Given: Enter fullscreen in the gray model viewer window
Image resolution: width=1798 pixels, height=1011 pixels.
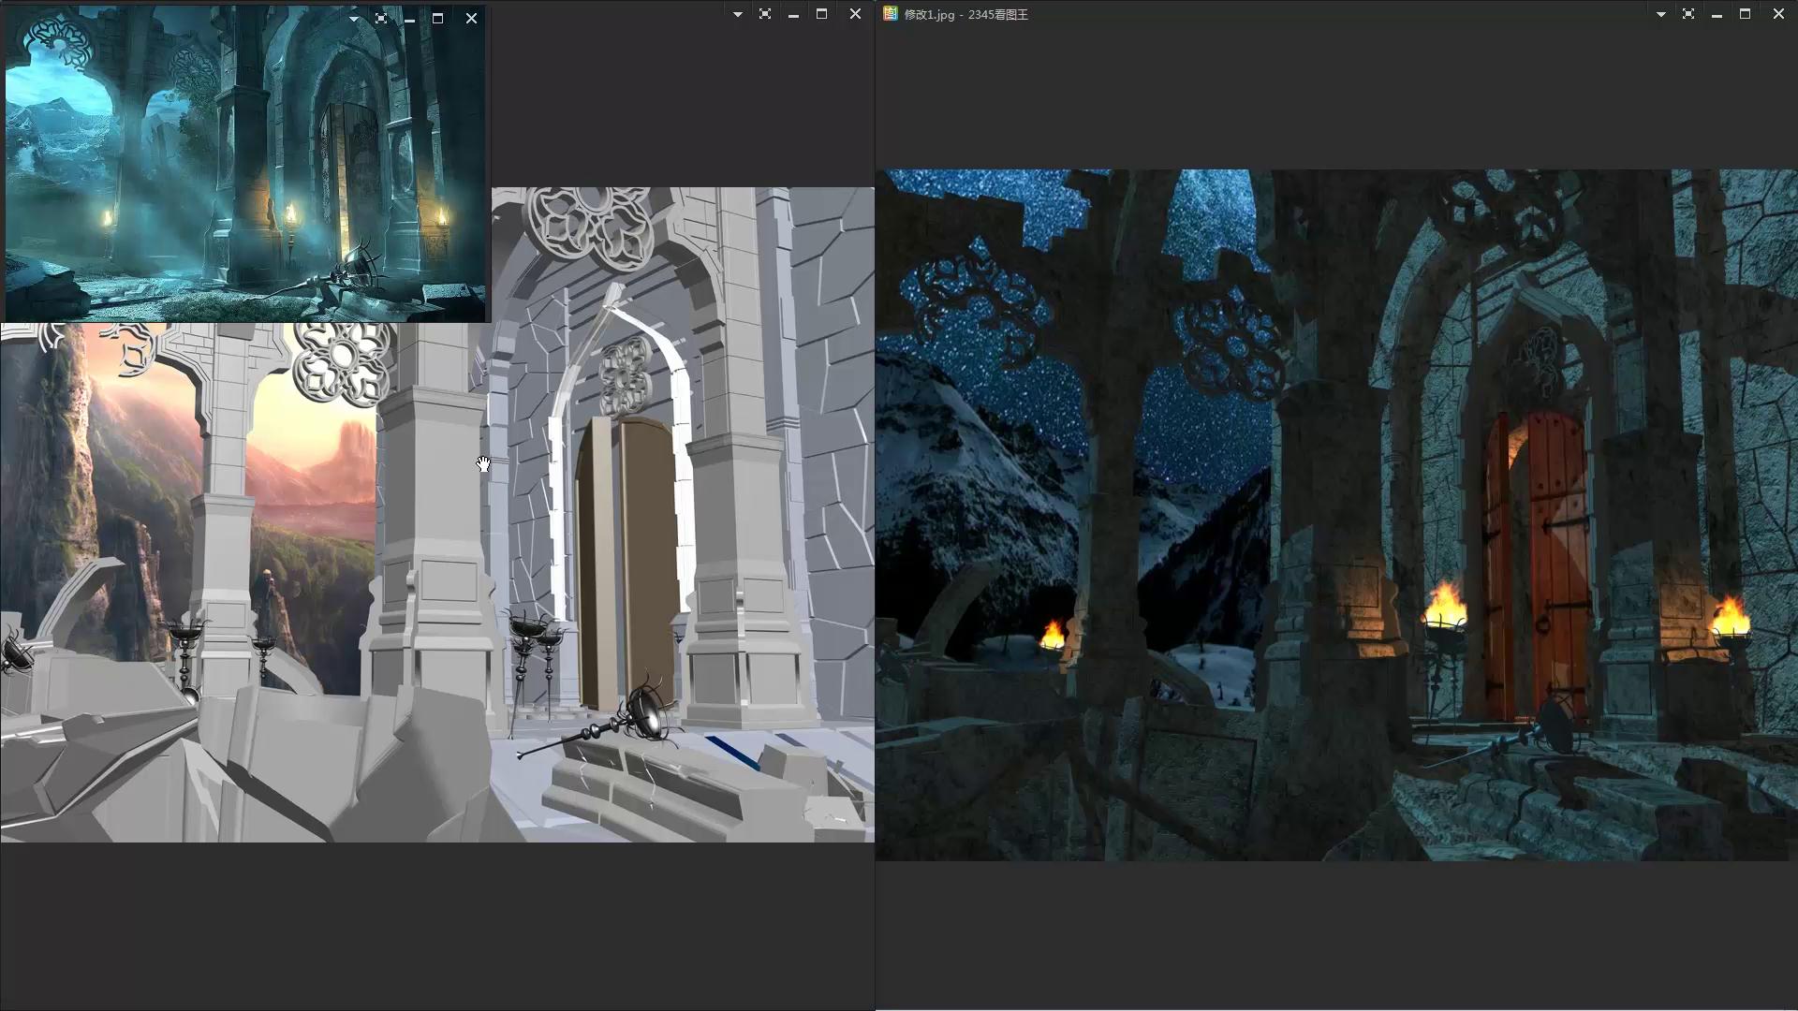Looking at the screenshot, I should pos(765,14).
